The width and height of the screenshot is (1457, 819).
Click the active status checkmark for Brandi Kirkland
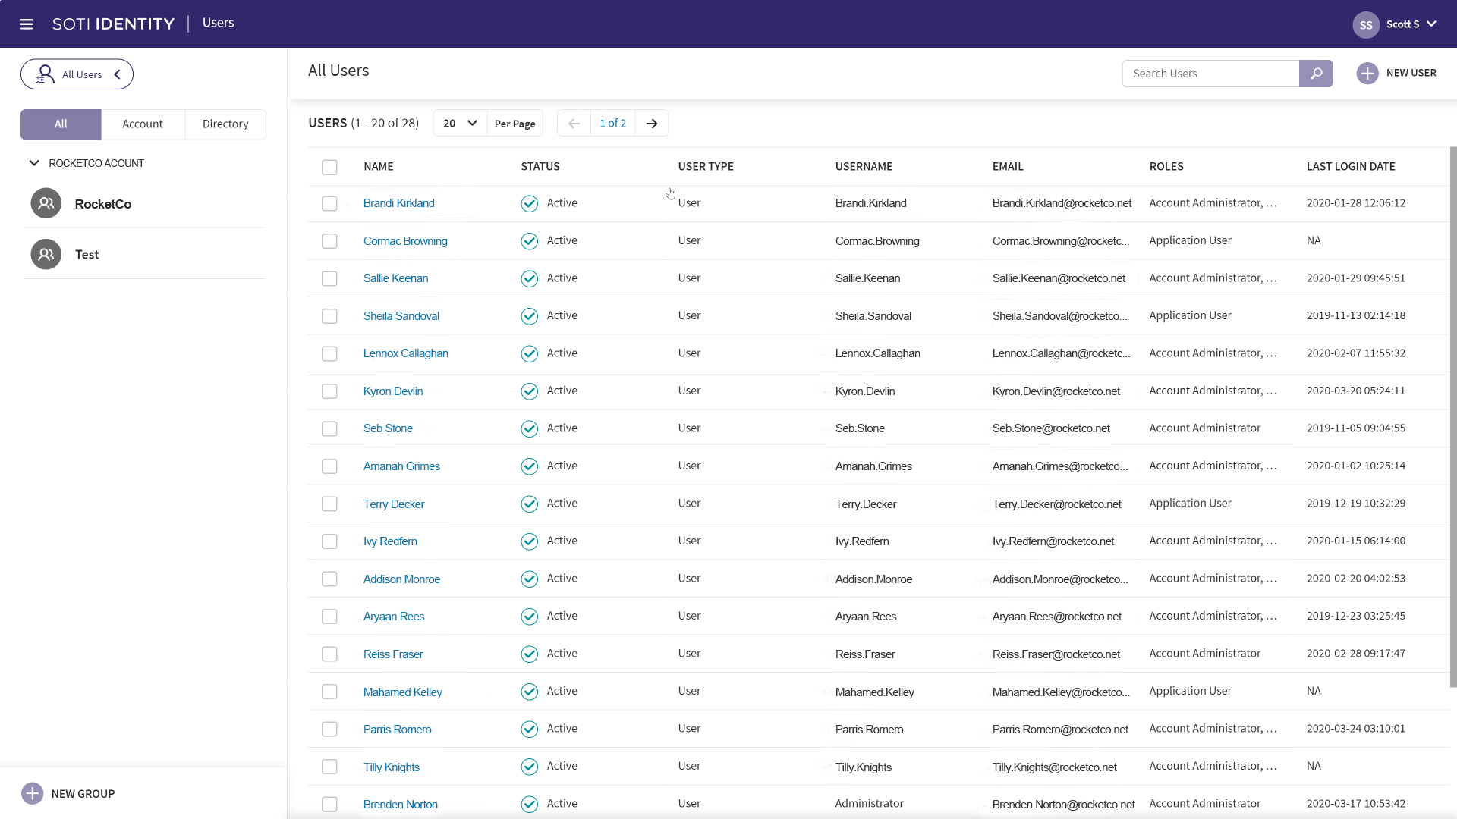528,203
